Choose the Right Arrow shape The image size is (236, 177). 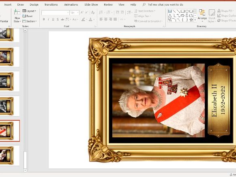pyautogui.click(x=182, y=15)
